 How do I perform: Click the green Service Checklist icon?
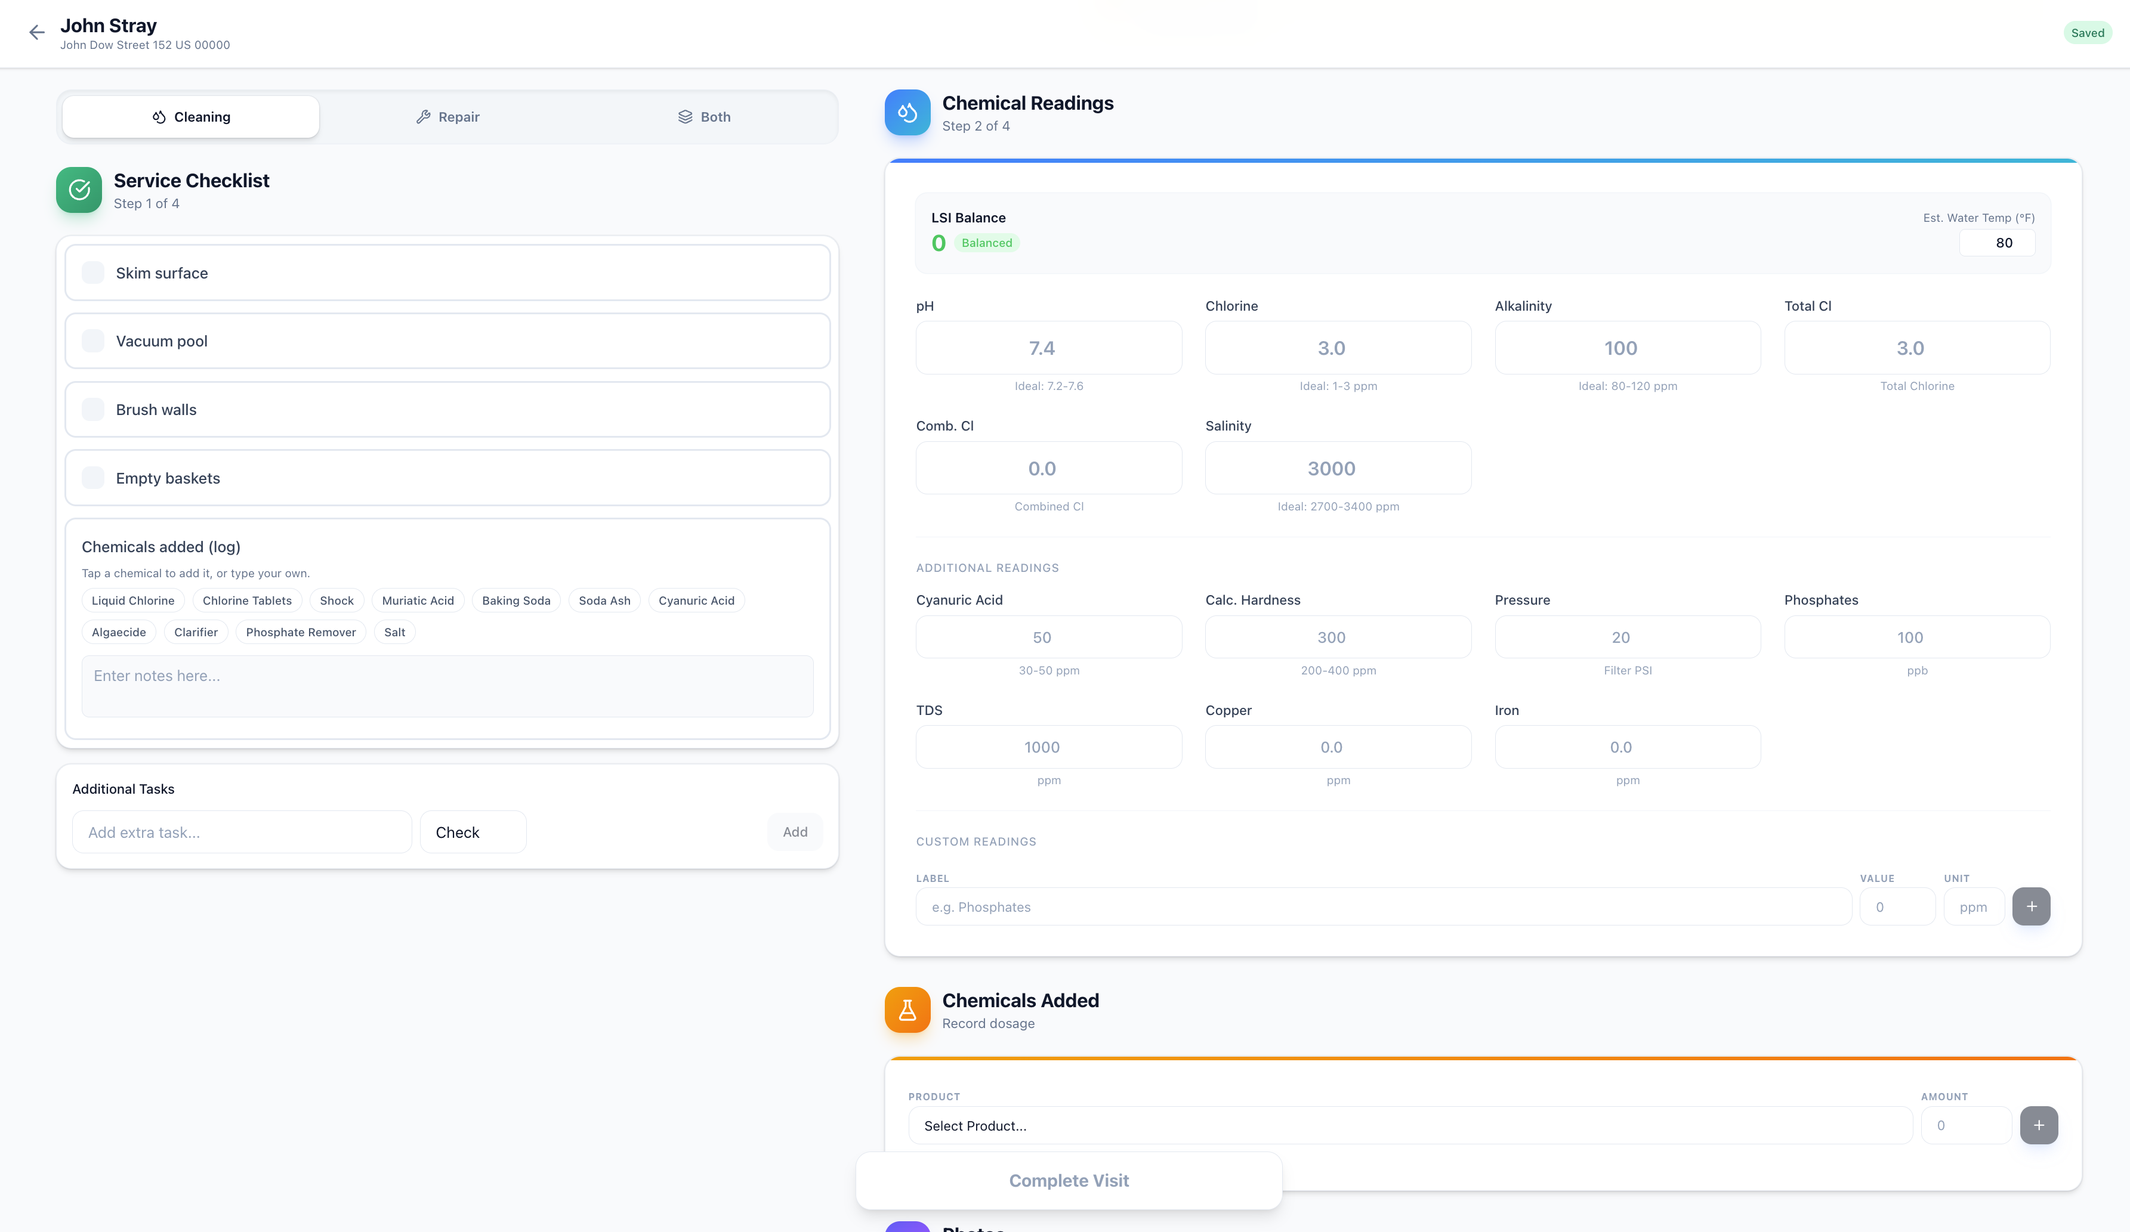tap(79, 190)
